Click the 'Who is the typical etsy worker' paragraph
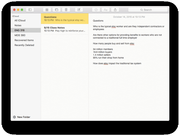Viewport: 180px width, 136px height. point(129,28)
